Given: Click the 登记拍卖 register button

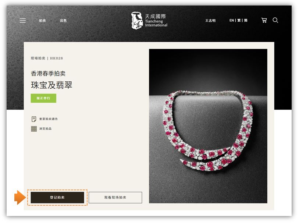Looking at the screenshot, I should (x=57, y=198).
